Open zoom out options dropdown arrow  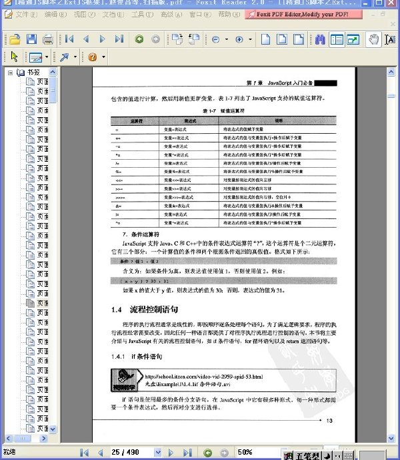tap(227, 39)
